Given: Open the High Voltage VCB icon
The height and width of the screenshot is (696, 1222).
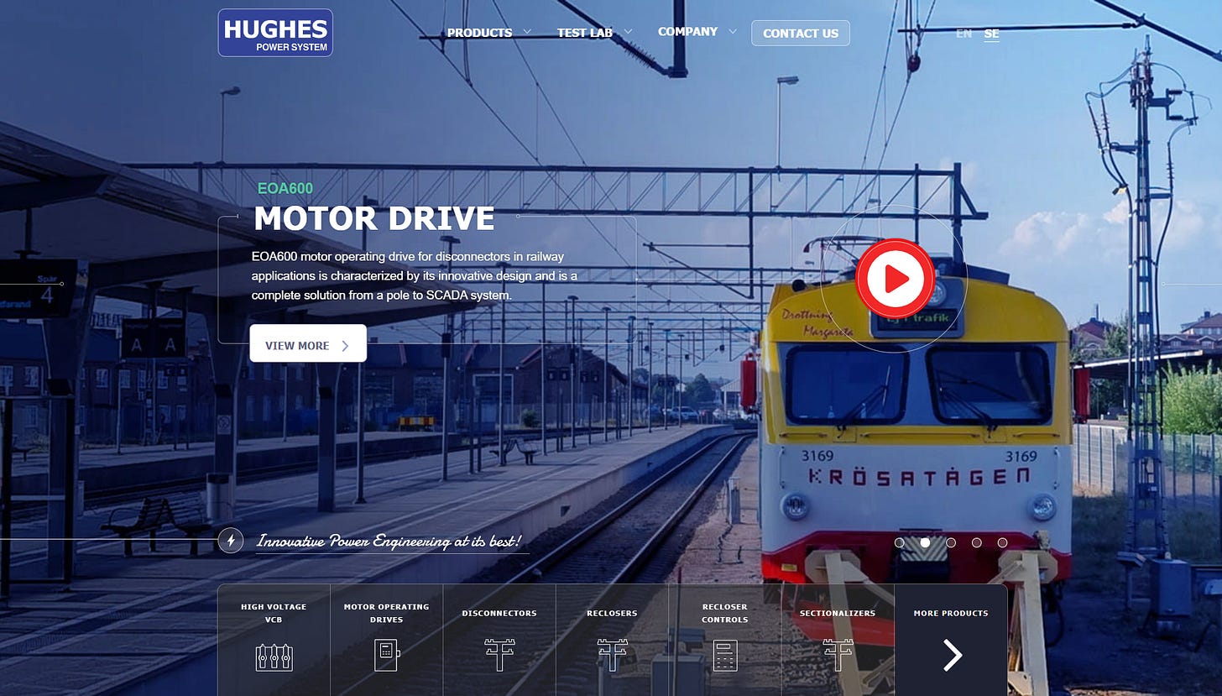Looking at the screenshot, I should point(274,656).
